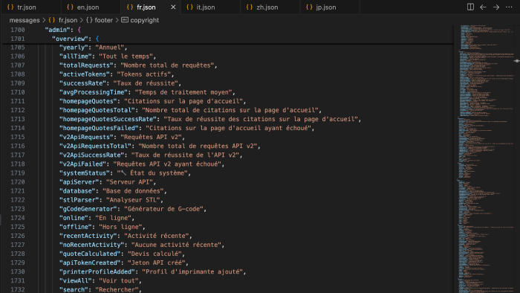Click the "Devis calculé" value

155,254
